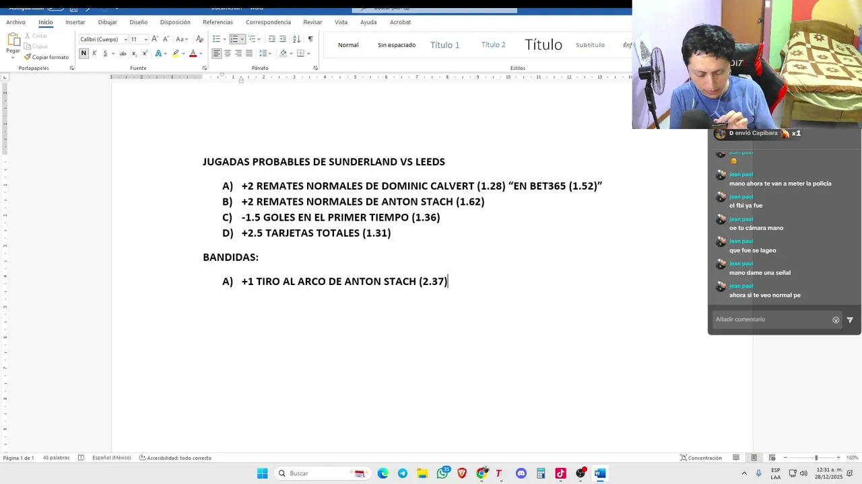Click the Pegar paste icon
The width and height of the screenshot is (862, 484).
[13, 40]
